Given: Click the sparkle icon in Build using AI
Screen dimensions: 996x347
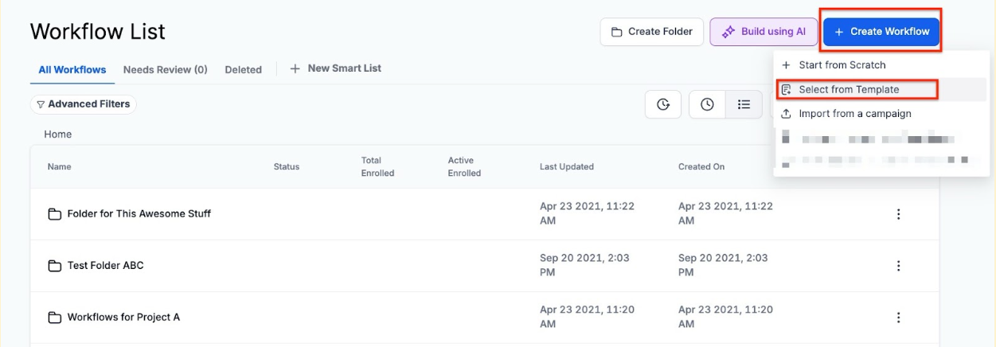Looking at the screenshot, I should tap(728, 32).
